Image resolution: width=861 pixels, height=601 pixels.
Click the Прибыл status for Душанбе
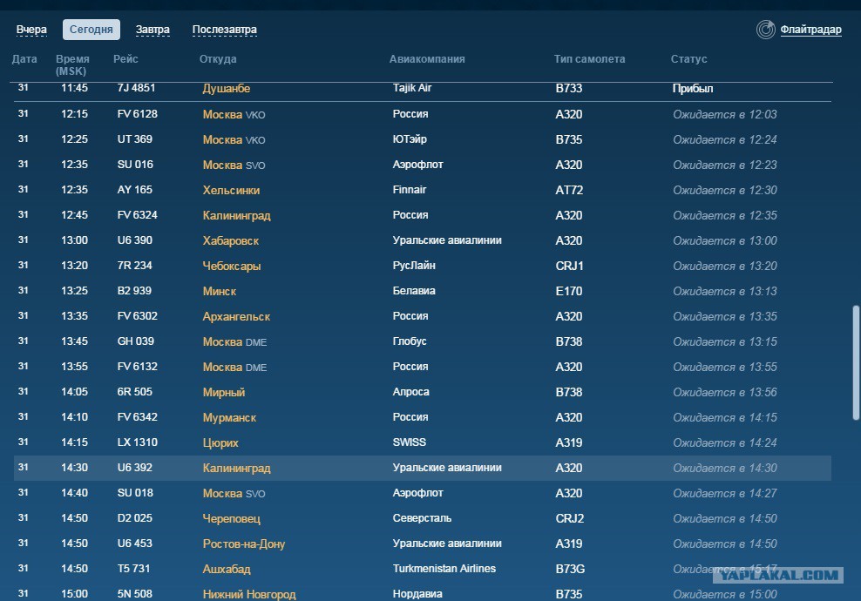pos(693,88)
